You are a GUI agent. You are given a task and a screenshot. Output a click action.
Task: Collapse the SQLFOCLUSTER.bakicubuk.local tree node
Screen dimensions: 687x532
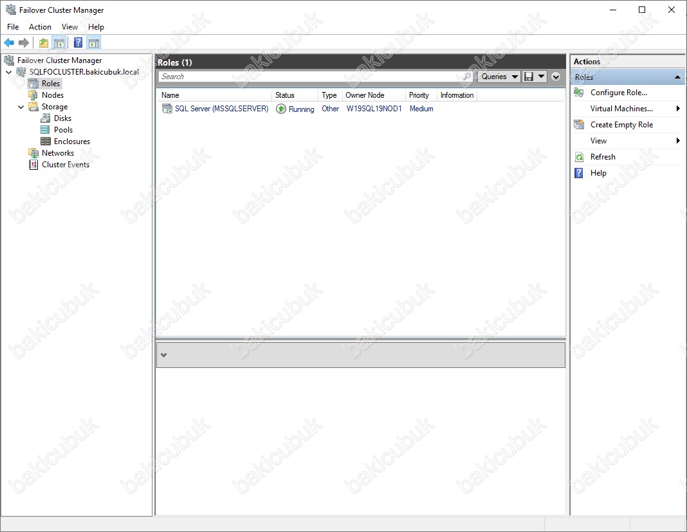pos(9,72)
